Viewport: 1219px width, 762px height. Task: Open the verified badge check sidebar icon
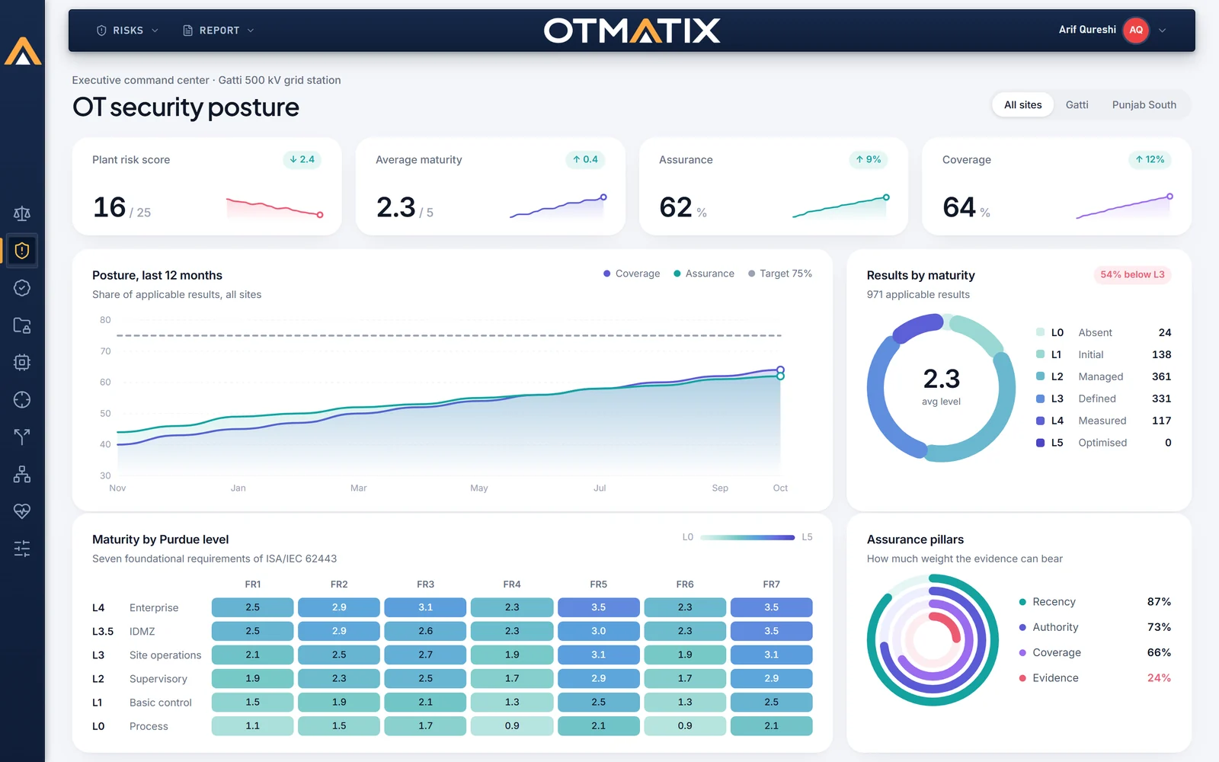click(22, 287)
